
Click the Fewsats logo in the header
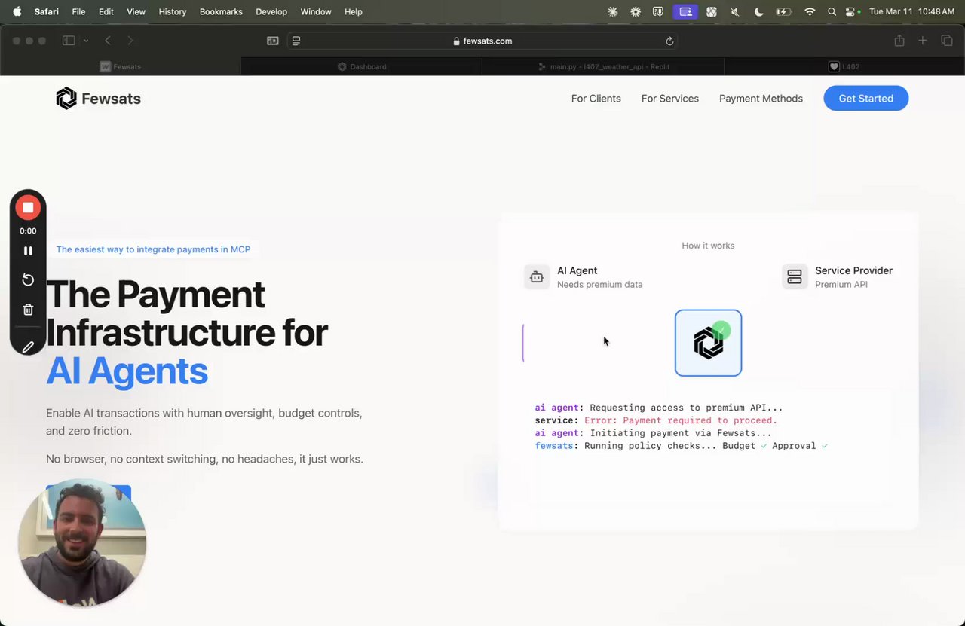[x=98, y=99]
